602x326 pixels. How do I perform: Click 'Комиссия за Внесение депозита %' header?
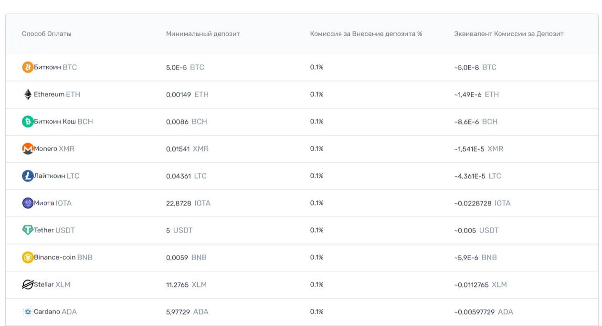click(366, 34)
